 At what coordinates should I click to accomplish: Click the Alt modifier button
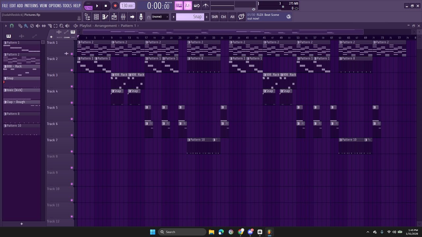pyautogui.click(x=232, y=17)
